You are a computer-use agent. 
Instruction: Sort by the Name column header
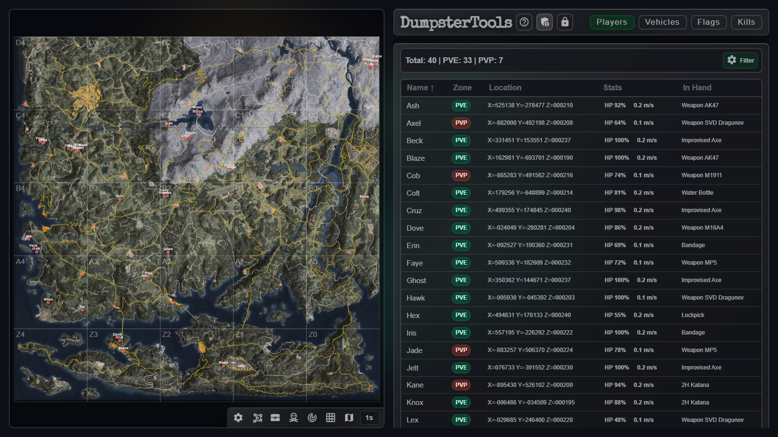420,87
